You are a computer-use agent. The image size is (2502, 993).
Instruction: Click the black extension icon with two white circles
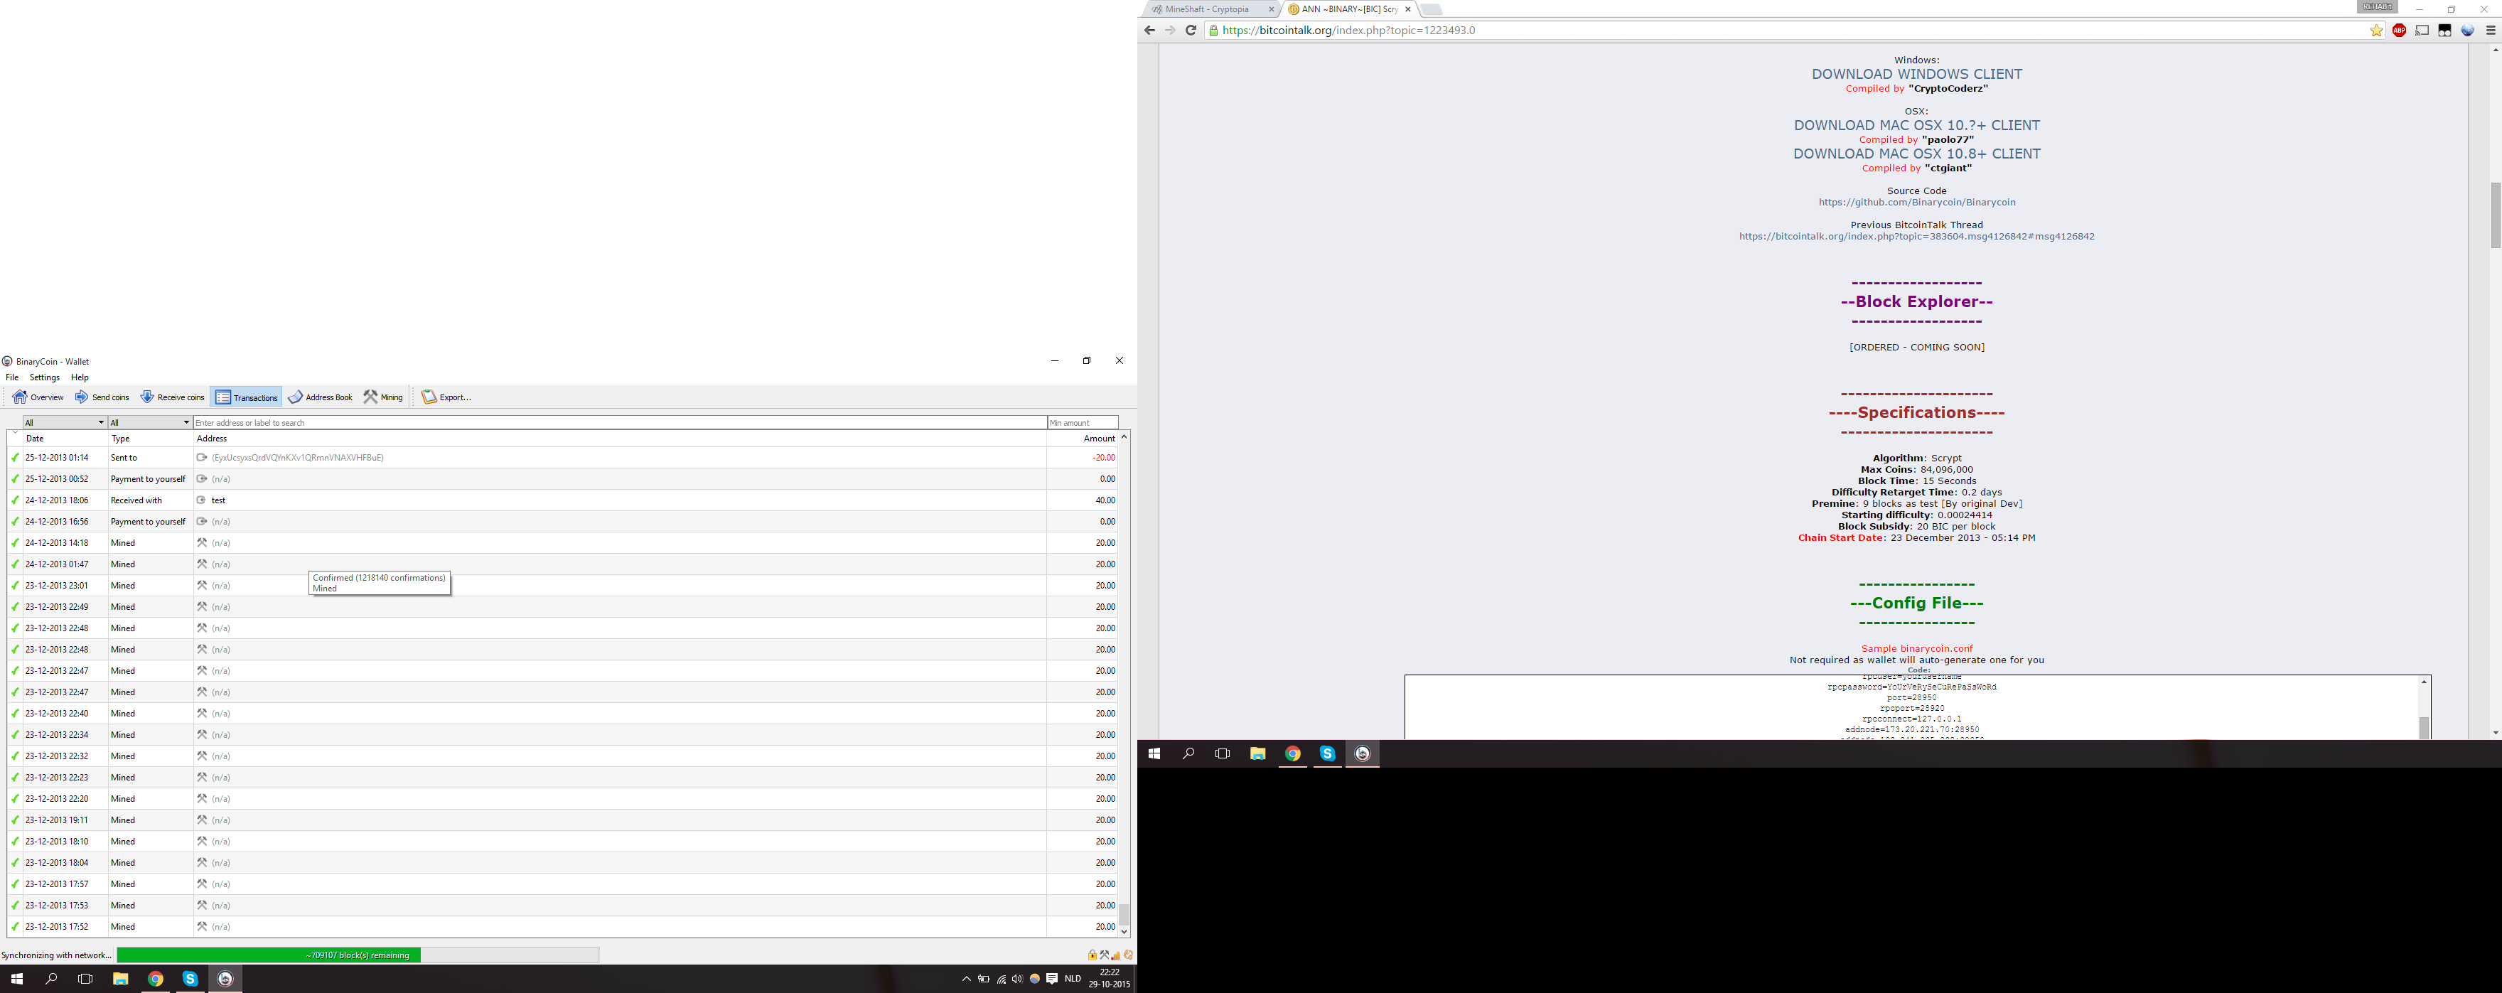[2444, 31]
